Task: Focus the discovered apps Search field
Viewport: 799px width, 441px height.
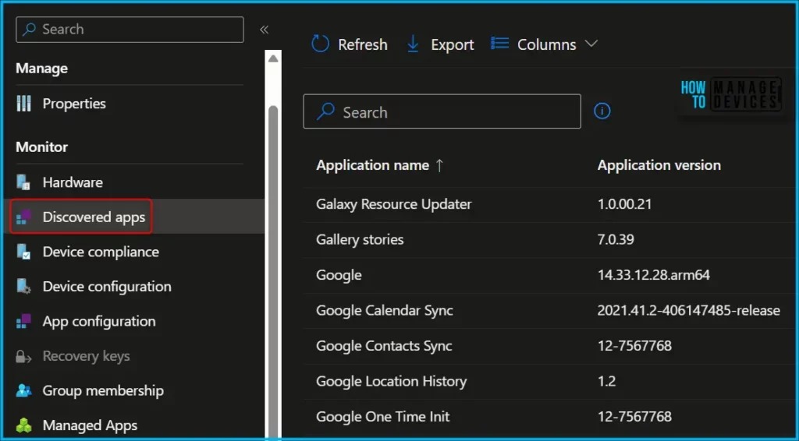Action: 442,111
